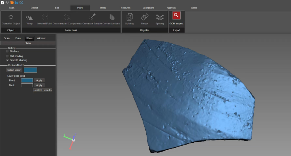Open a file with the orange folder icon
Image resolution: width=291 pixels, height=156 pixels.
click(12, 2)
